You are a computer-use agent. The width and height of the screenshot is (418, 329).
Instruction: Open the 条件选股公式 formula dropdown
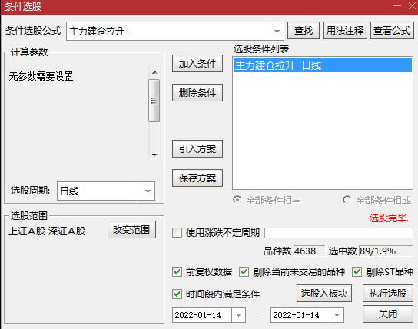[277, 32]
